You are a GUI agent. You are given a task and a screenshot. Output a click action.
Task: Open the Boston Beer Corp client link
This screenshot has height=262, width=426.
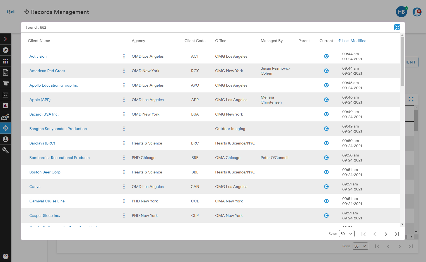tap(45, 172)
